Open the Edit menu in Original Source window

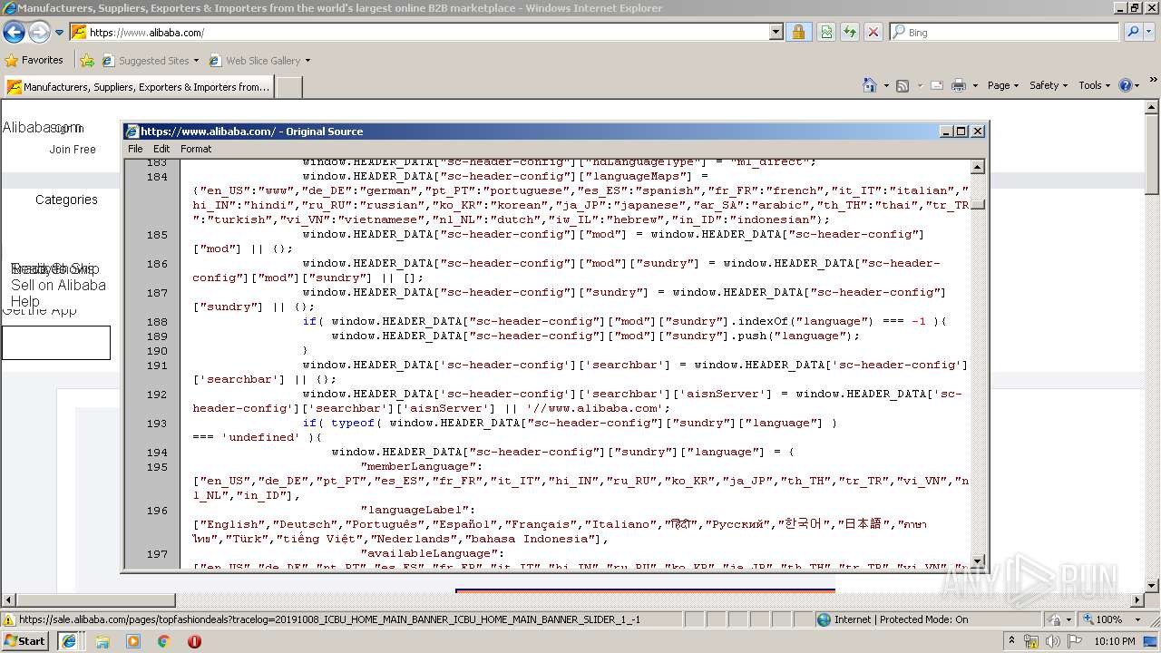tap(161, 149)
